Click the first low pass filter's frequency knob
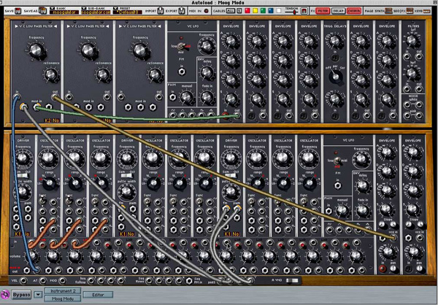 pyautogui.click(x=36, y=50)
